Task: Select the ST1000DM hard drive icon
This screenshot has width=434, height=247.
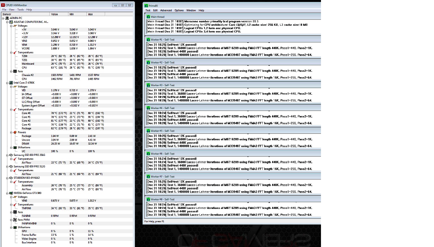Action: (11, 178)
